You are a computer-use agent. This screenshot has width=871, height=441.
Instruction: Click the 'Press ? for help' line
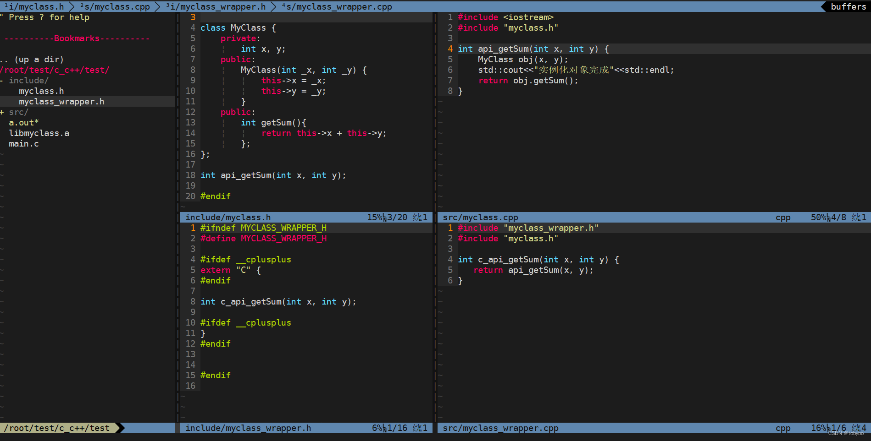[x=45, y=17]
